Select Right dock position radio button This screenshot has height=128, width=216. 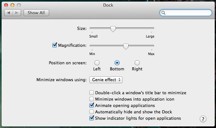pos(137,63)
